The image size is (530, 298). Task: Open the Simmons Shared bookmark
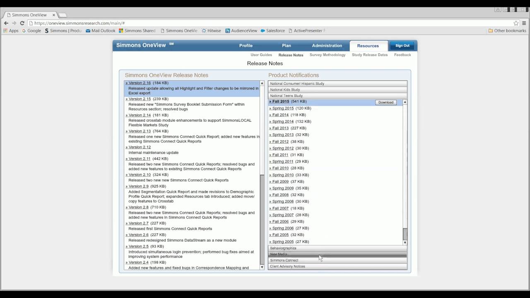coord(137,31)
